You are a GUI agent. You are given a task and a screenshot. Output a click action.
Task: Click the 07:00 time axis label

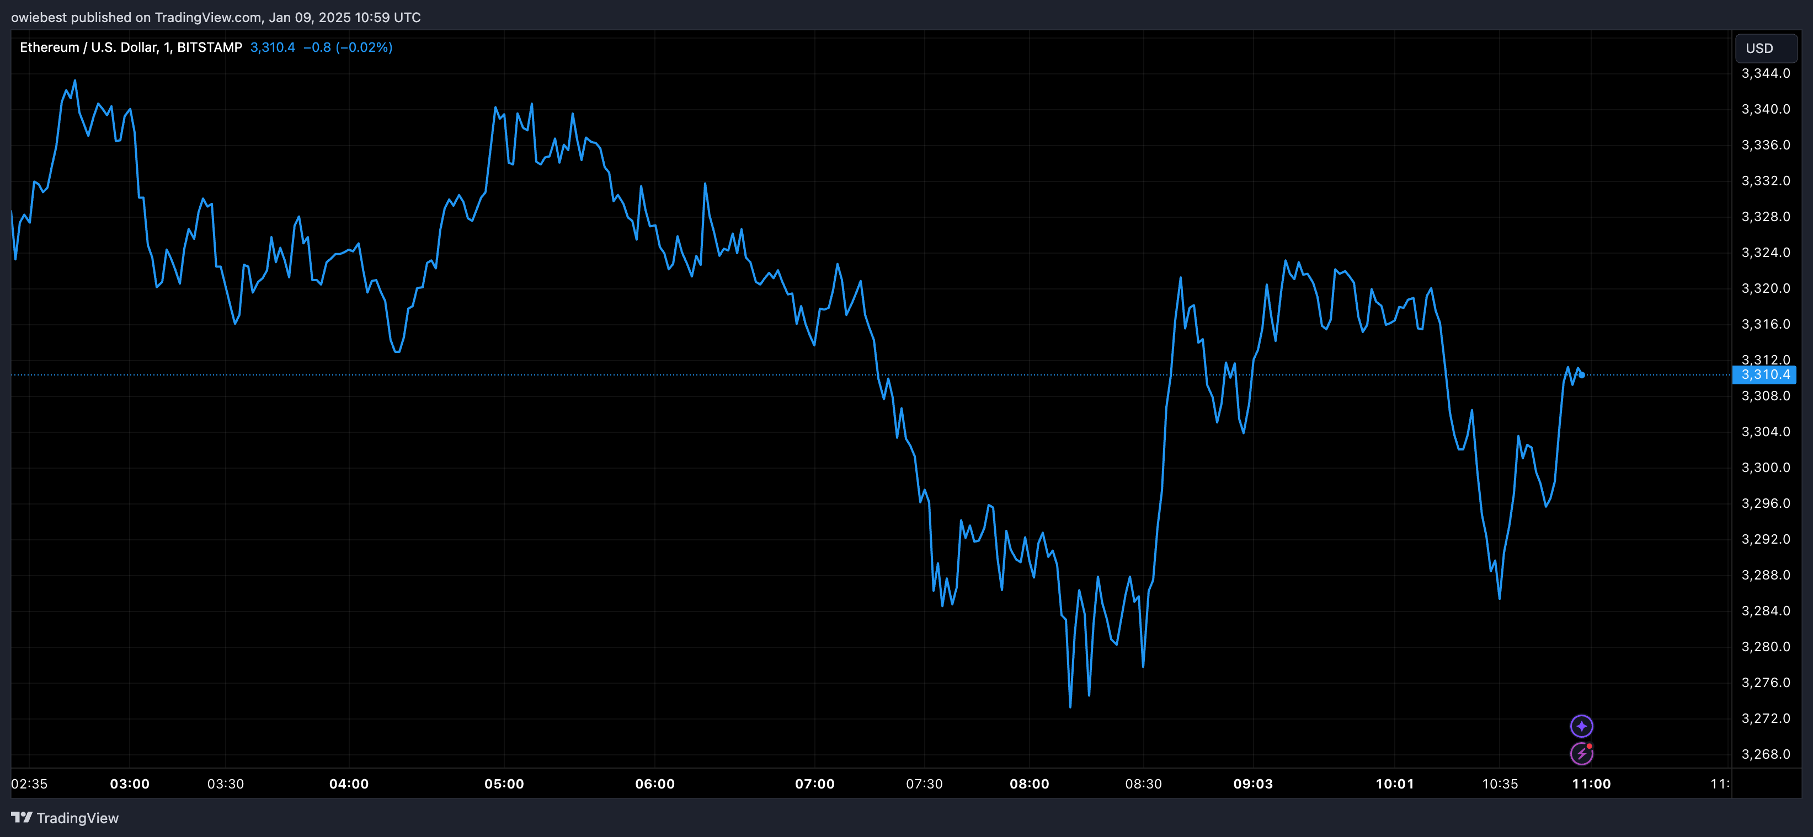pyautogui.click(x=814, y=784)
